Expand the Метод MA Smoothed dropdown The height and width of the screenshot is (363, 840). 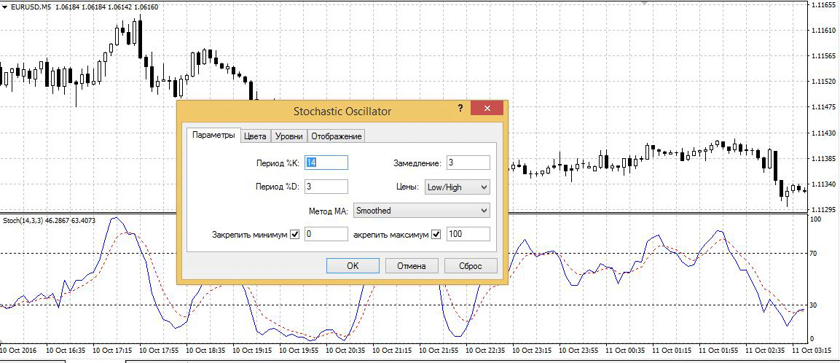[x=421, y=211]
